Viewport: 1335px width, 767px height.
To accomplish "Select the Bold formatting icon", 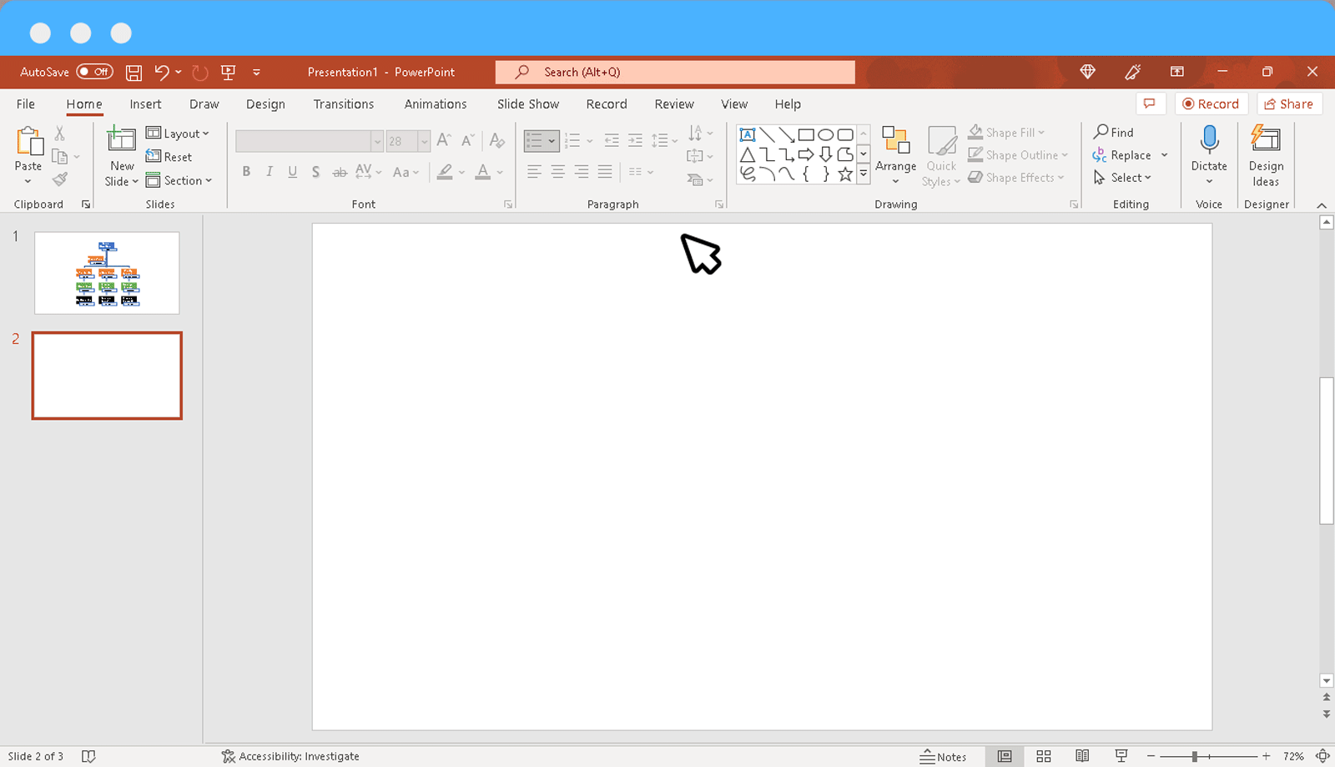I will 246,172.
